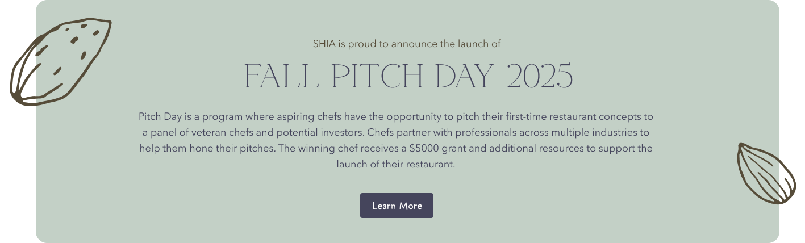Click the small almond illustration on the right
Viewport: 805px width, 243px height.
pos(766,173)
